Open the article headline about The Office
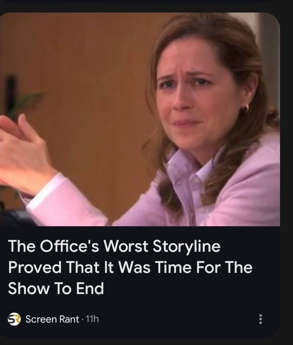 [130, 267]
